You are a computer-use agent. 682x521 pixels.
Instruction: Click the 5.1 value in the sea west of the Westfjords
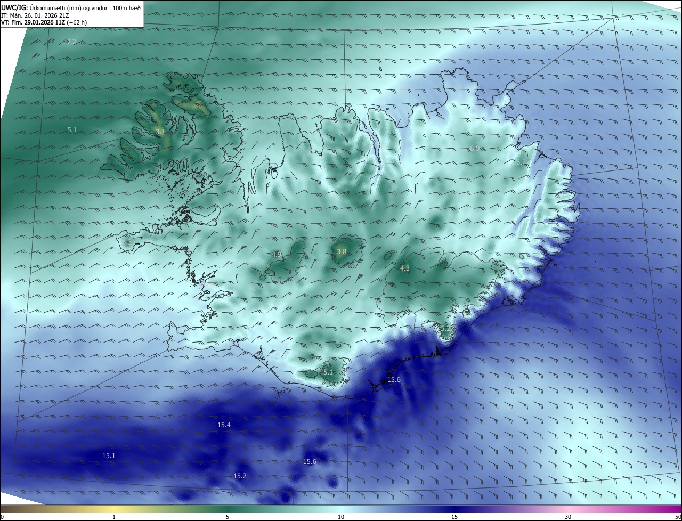click(x=72, y=129)
